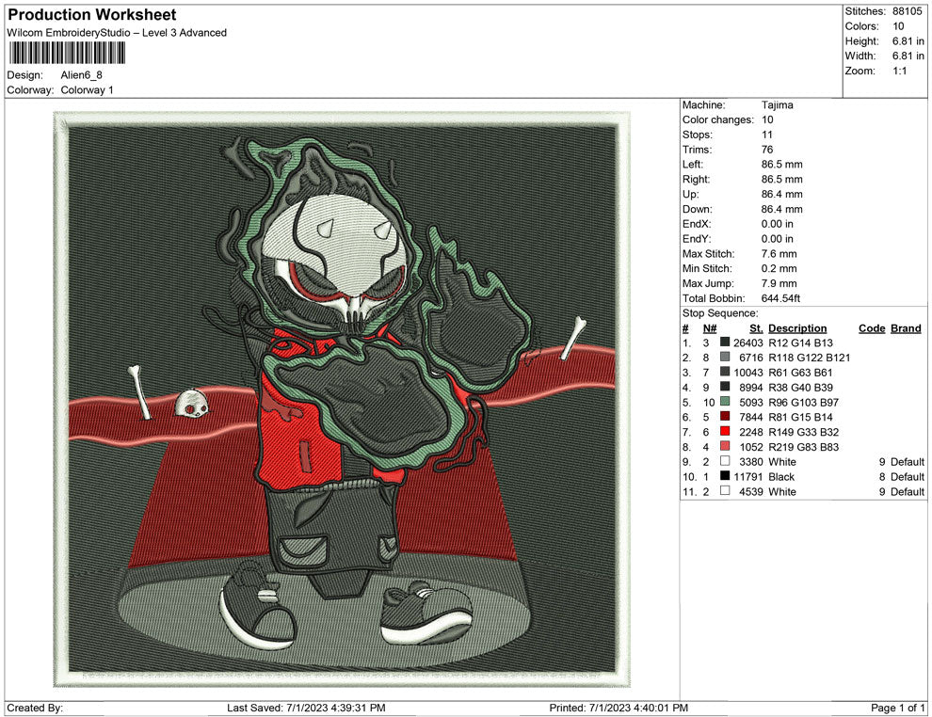Image resolution: width=932 pixels, height=717 pixels.
Task: Click the 'Description' column header
Action: coord(797,328)
